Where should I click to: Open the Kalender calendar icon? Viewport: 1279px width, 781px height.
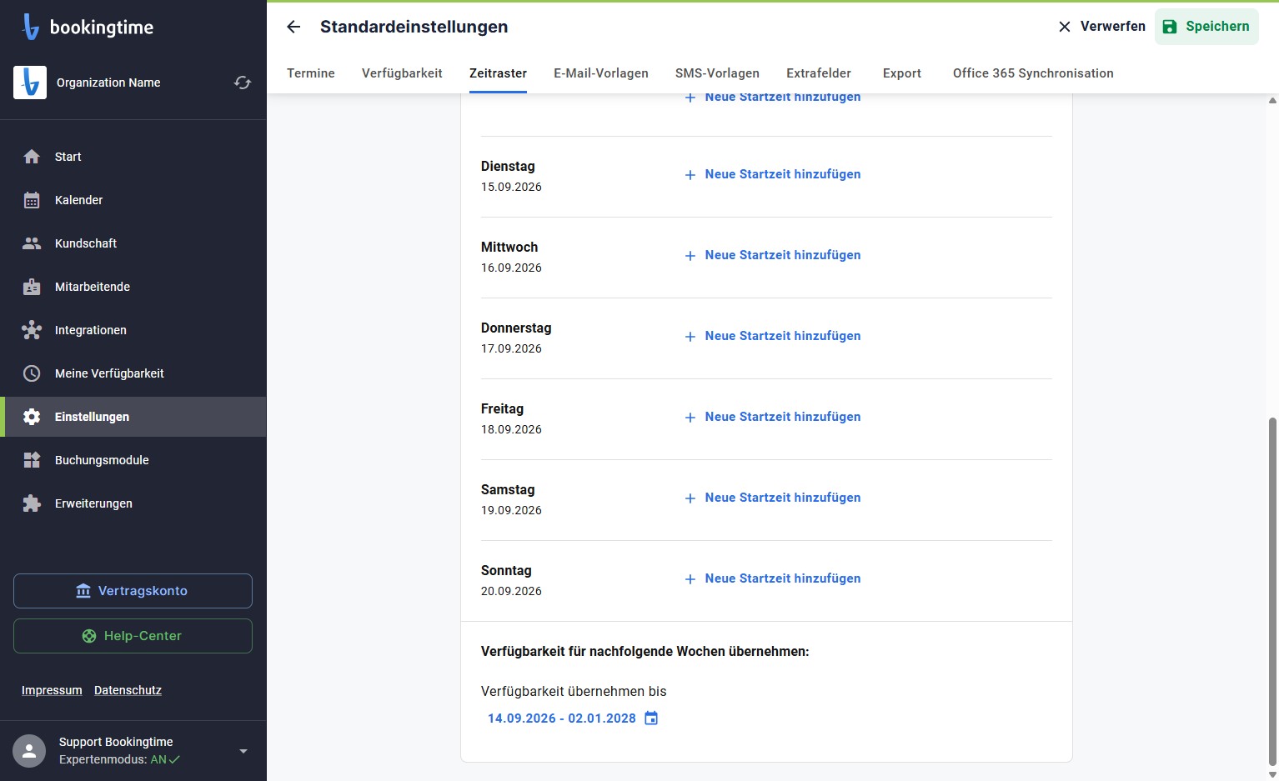point(32,200)
